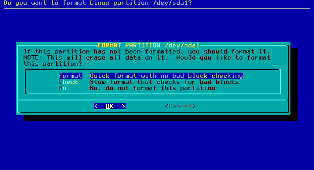Pick the No menu entry
314x170 pixels.
point(62,88)
